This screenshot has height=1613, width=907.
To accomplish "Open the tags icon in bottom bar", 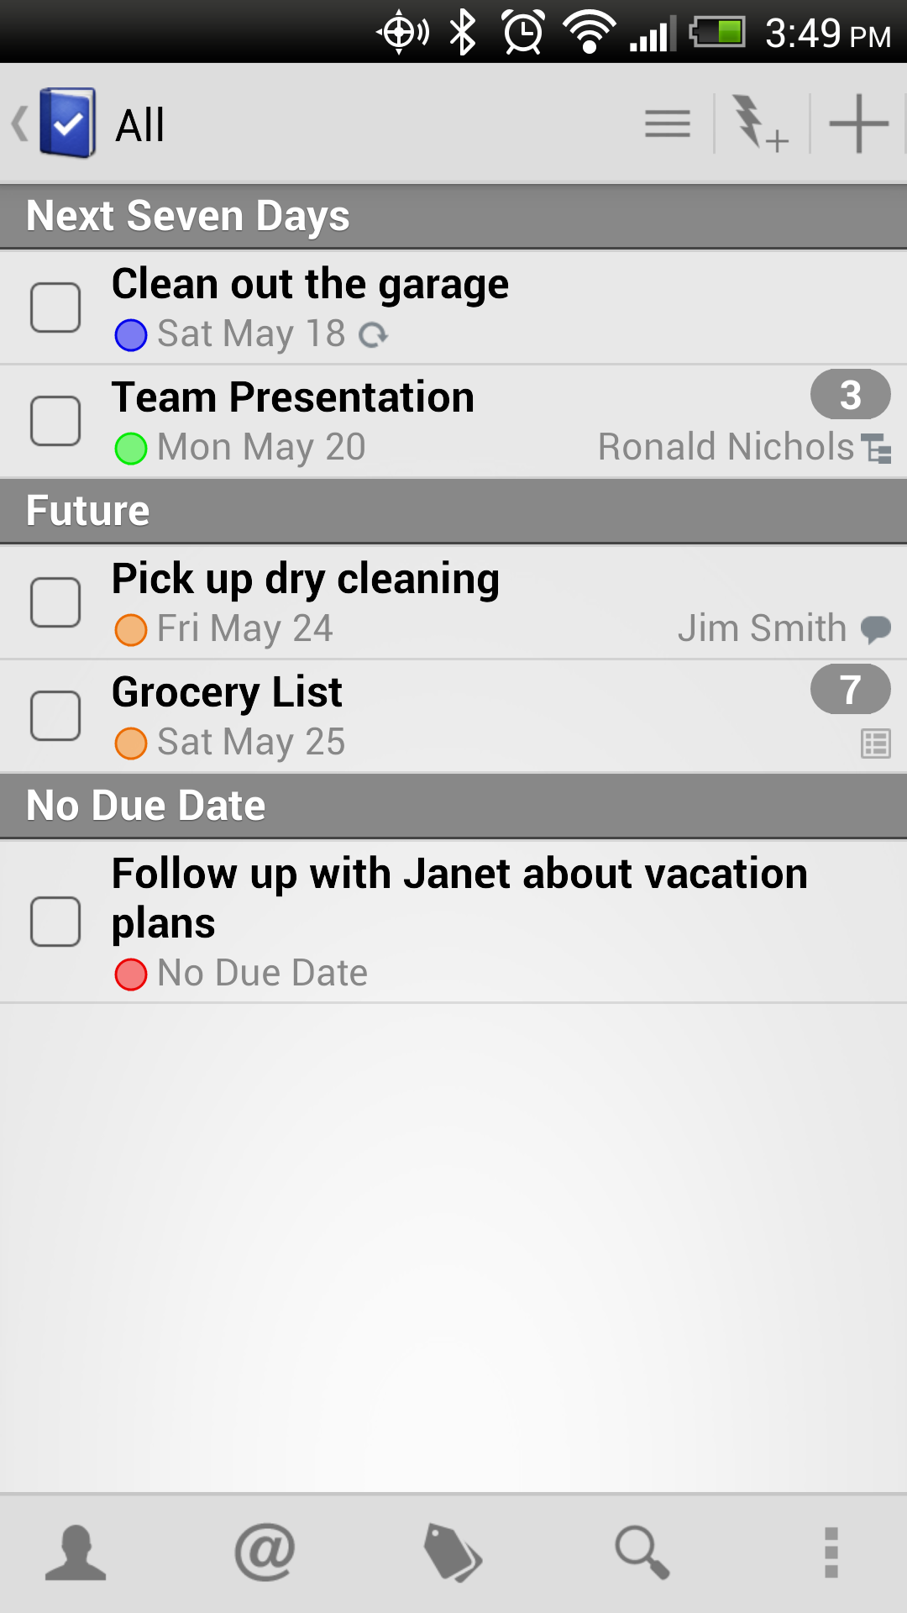I will tap(453, 1553).
